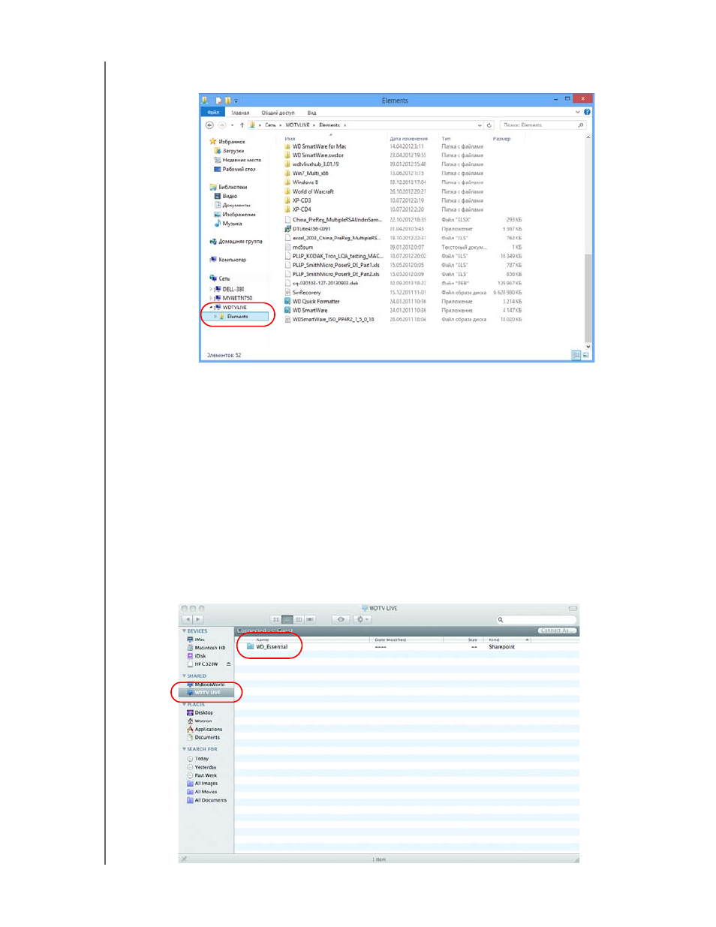Open the Файл ribbon tab in Explorer

(213, 113)
